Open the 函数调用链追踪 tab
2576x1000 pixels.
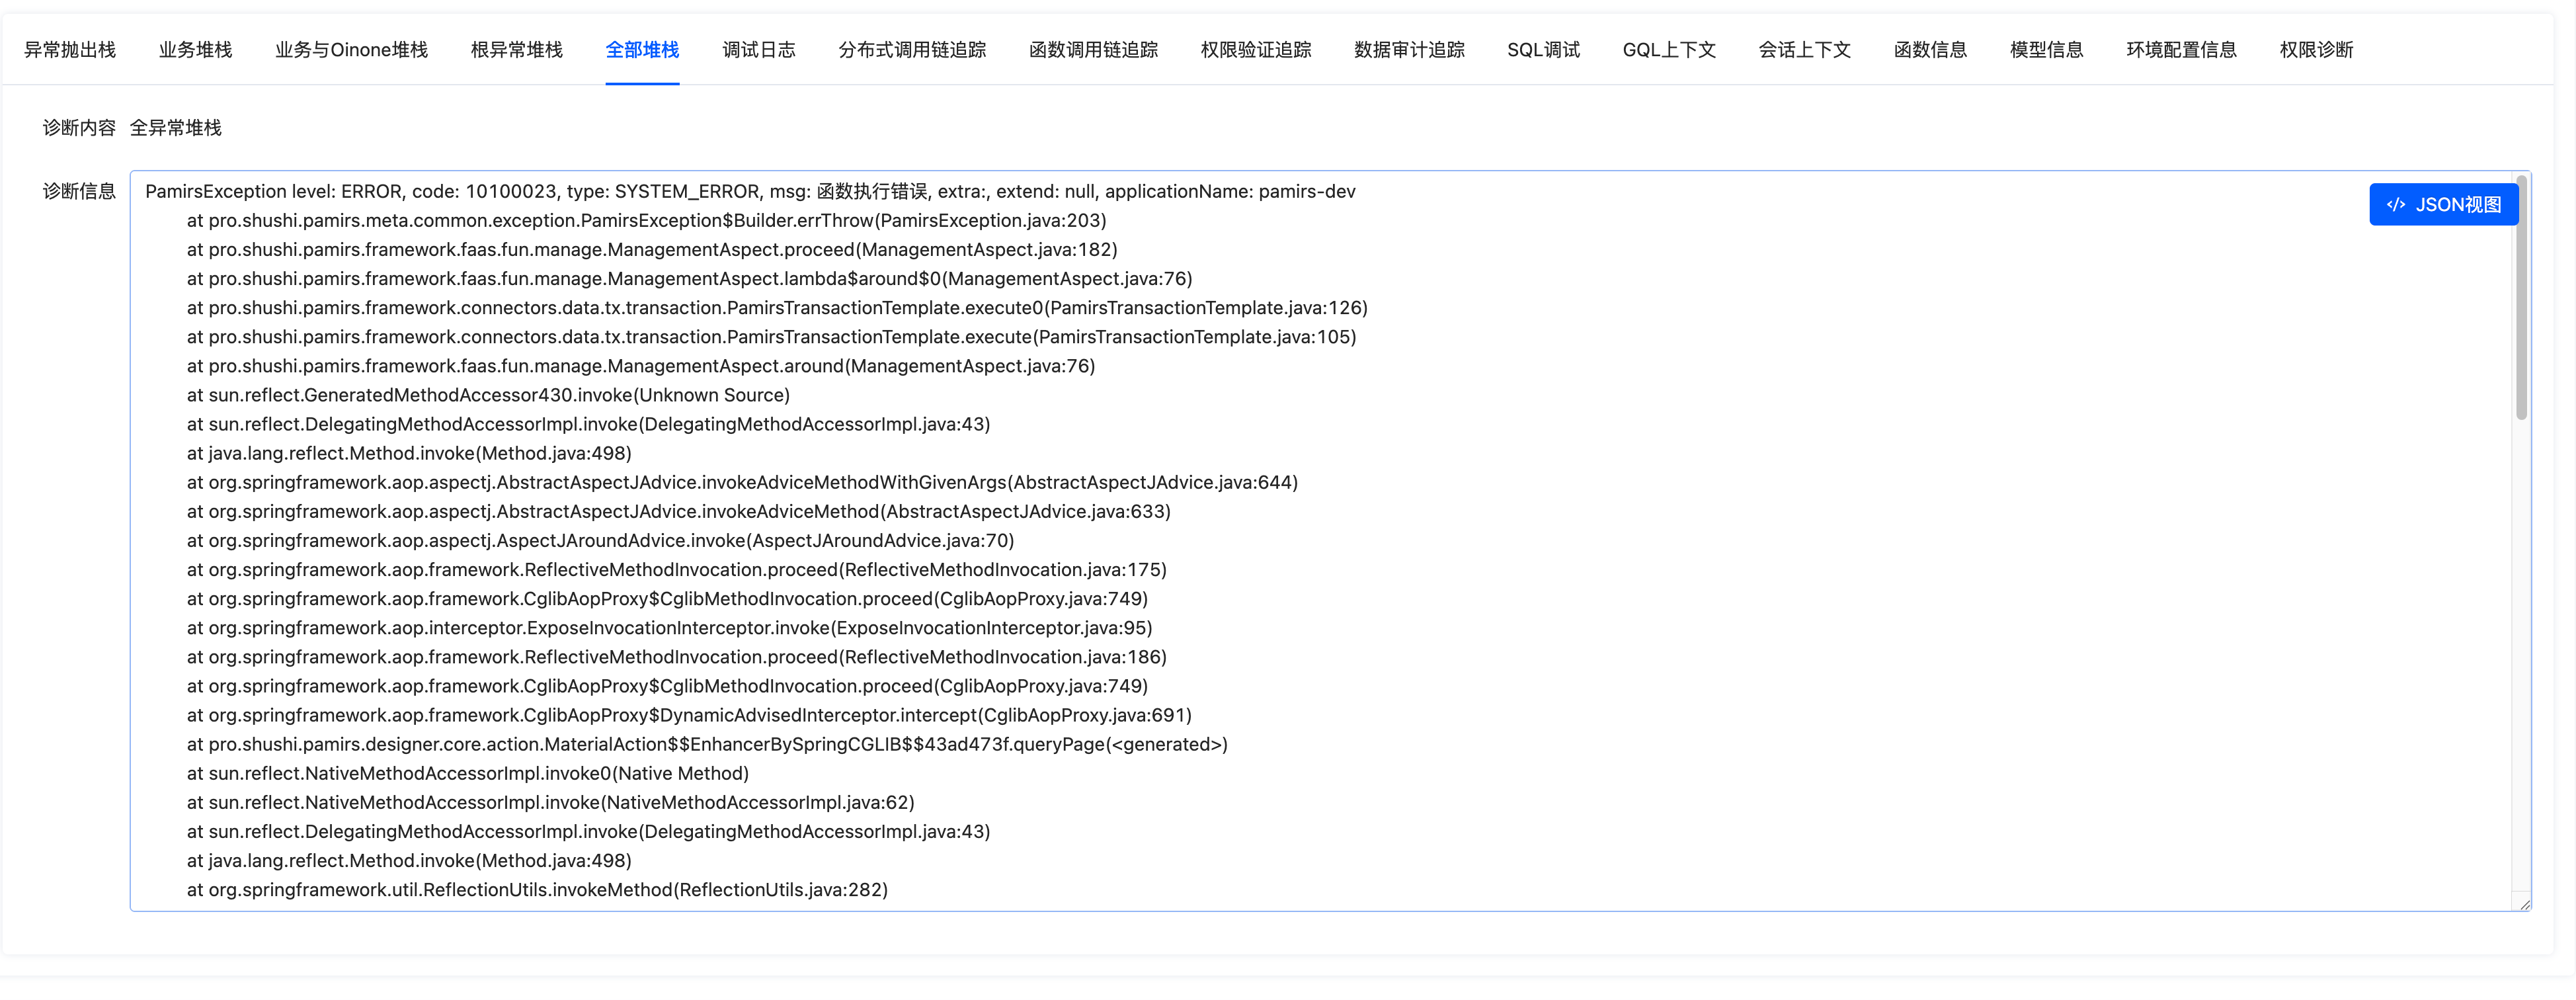(x=1093, y=50)
